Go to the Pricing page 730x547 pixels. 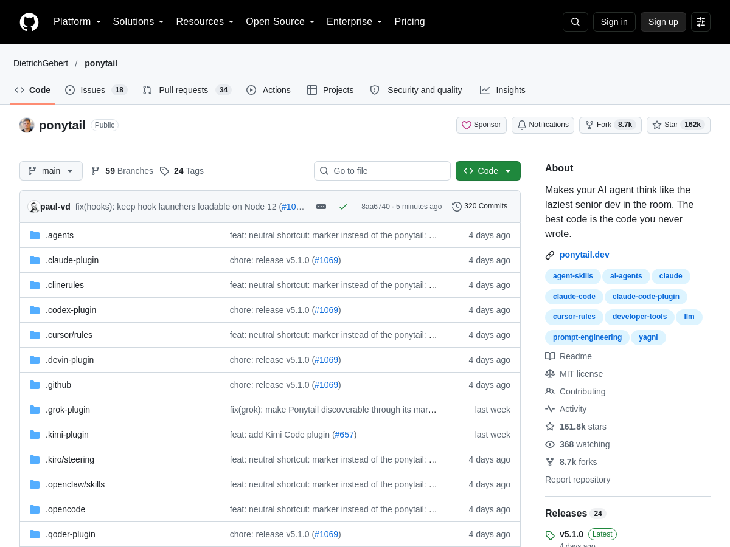point(409,22)
